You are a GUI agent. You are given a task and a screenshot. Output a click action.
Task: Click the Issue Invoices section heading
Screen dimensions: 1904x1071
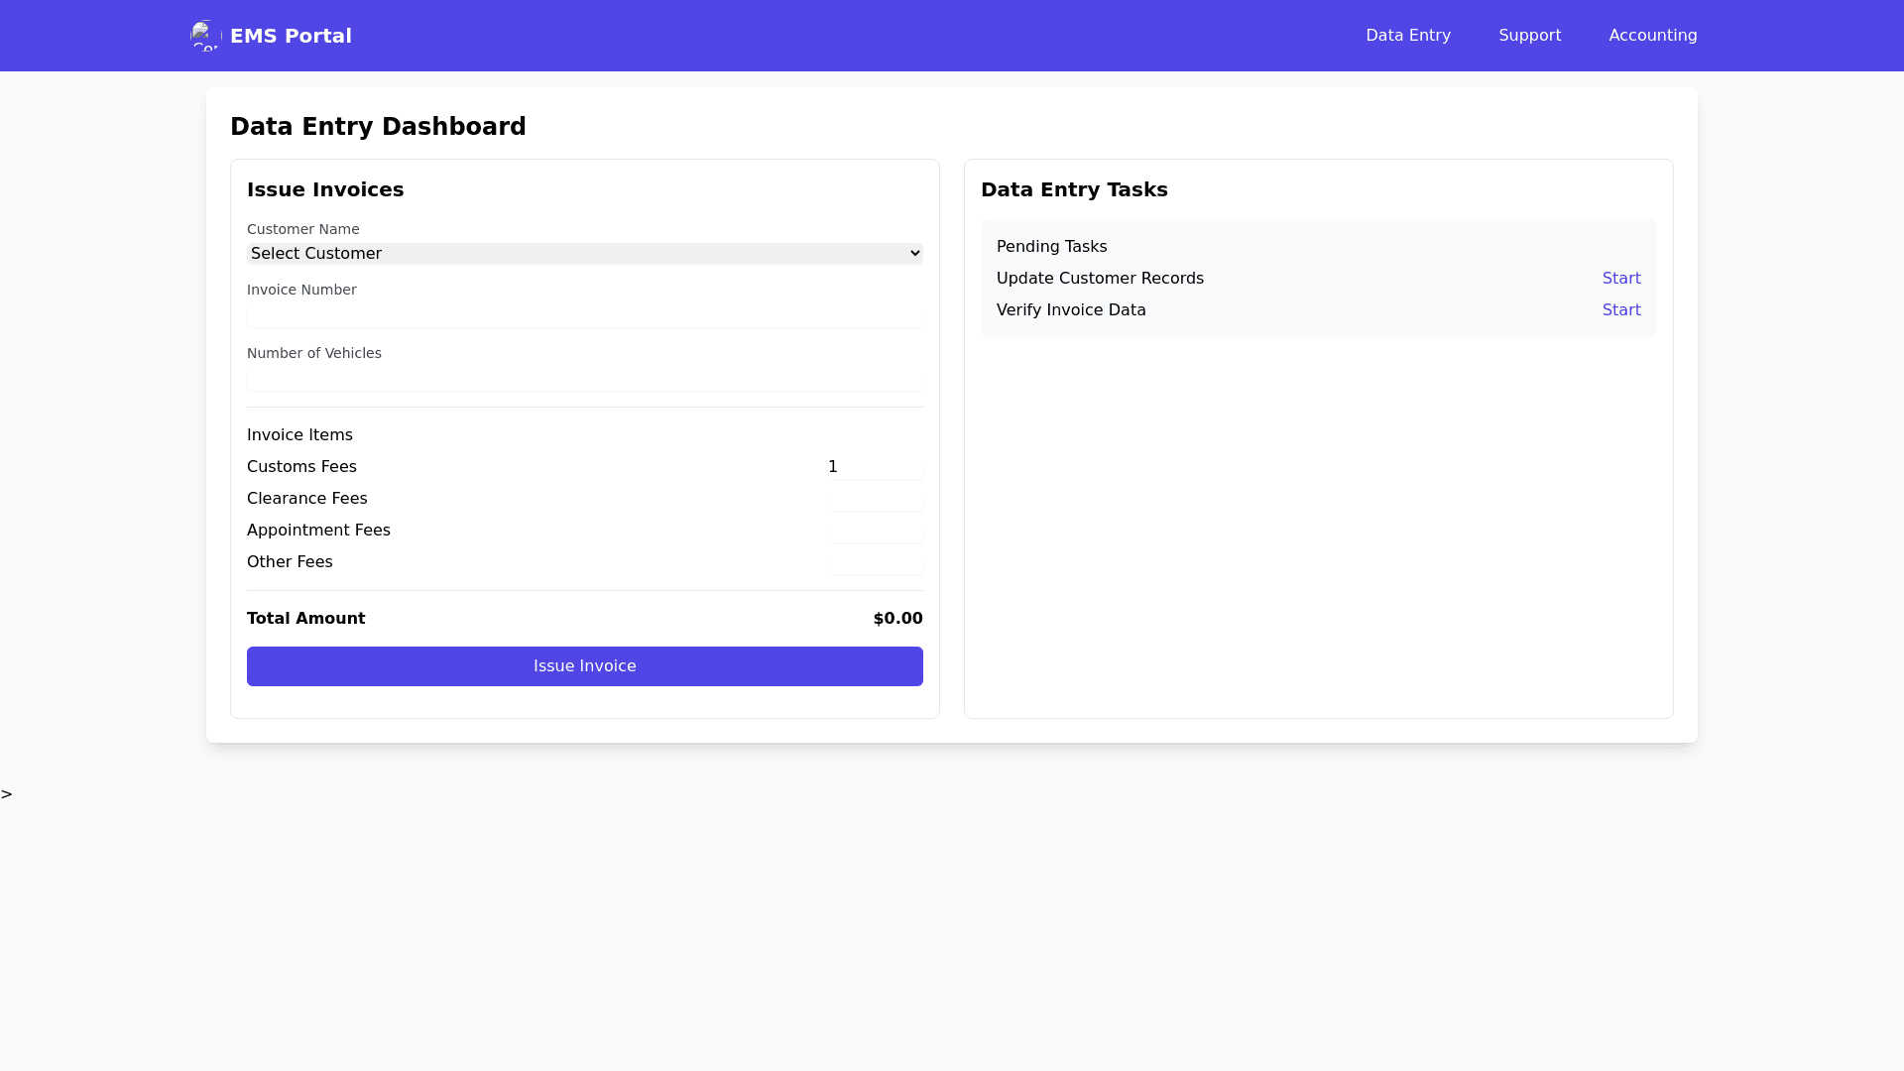tap(325, 189)
